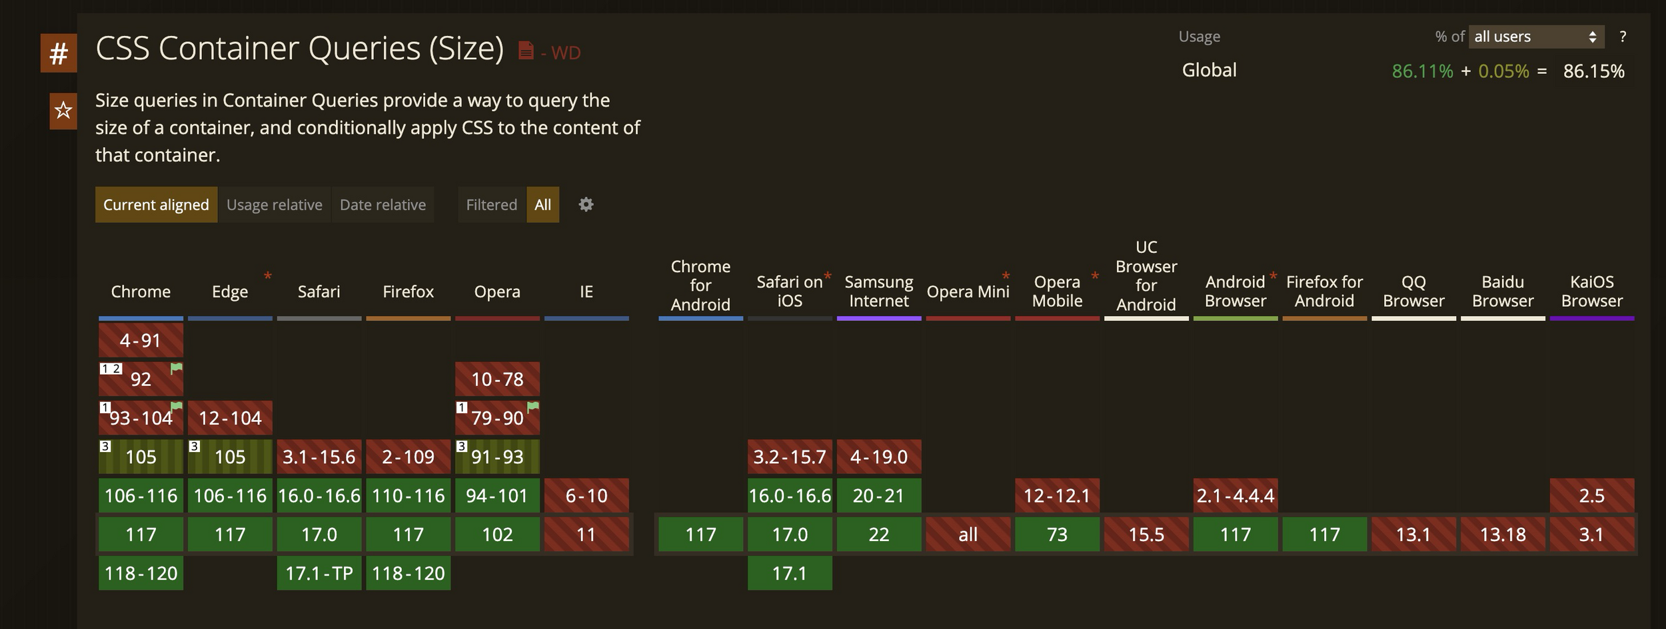This screenshot has height=629, width=1666.
Task: Star this feature as favorite
Action: pos(63,110)
